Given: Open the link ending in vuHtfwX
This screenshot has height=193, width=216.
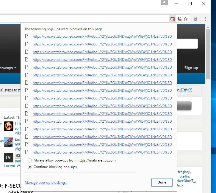Looking at the screenshot, I should tap(184, 90).
